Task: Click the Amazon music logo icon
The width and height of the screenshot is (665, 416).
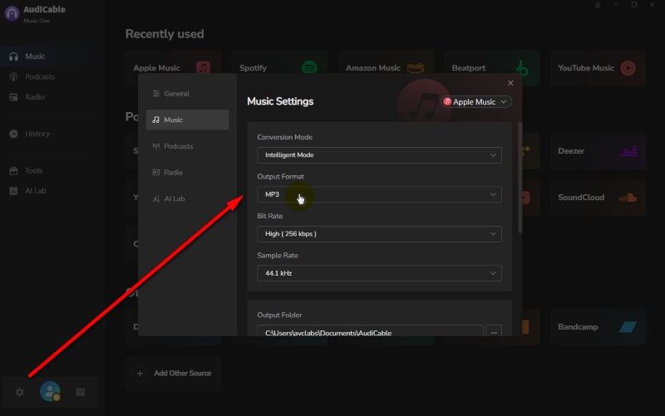Action: (x=416, y=68)
